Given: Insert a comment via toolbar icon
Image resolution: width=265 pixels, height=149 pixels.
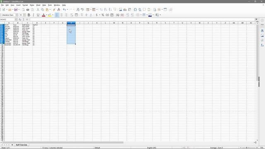Looking at the screenshot, I should pos(145,10).
